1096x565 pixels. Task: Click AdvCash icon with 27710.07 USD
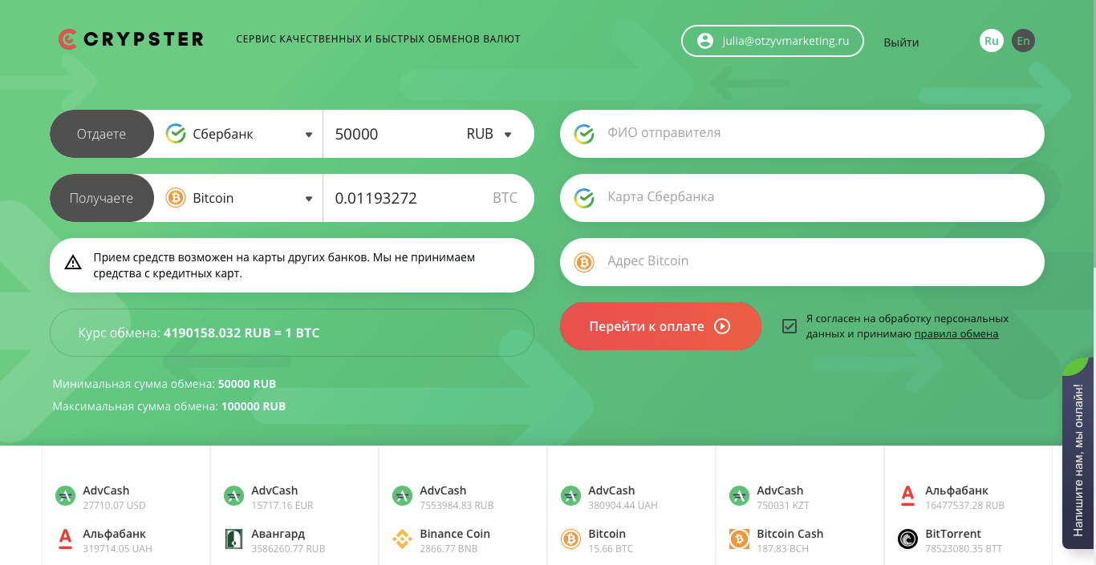click(65, 496)
